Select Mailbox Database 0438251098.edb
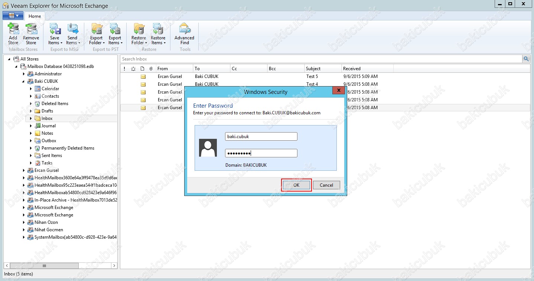The width and height of the screenshot is (534, 281). (61, 66)
